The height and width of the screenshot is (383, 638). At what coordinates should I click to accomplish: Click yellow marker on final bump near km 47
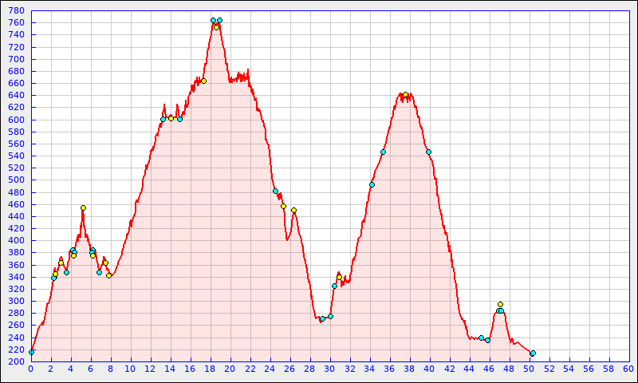click(500, 304)
